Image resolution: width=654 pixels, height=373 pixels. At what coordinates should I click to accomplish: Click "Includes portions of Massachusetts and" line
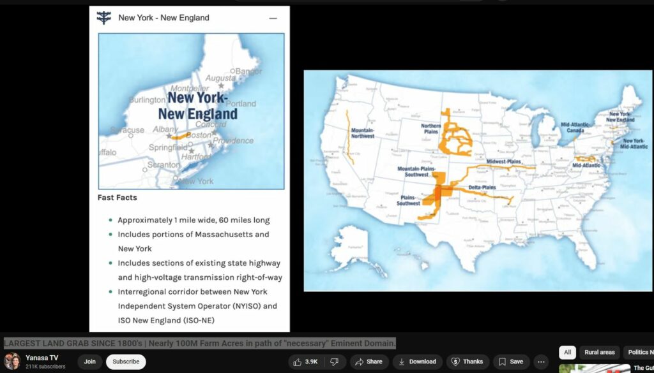[x=193, y=235]
